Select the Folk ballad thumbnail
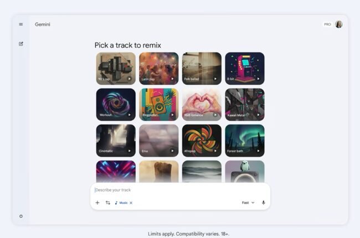The width and height of the screenshot is (360, 238). [202, 69]
